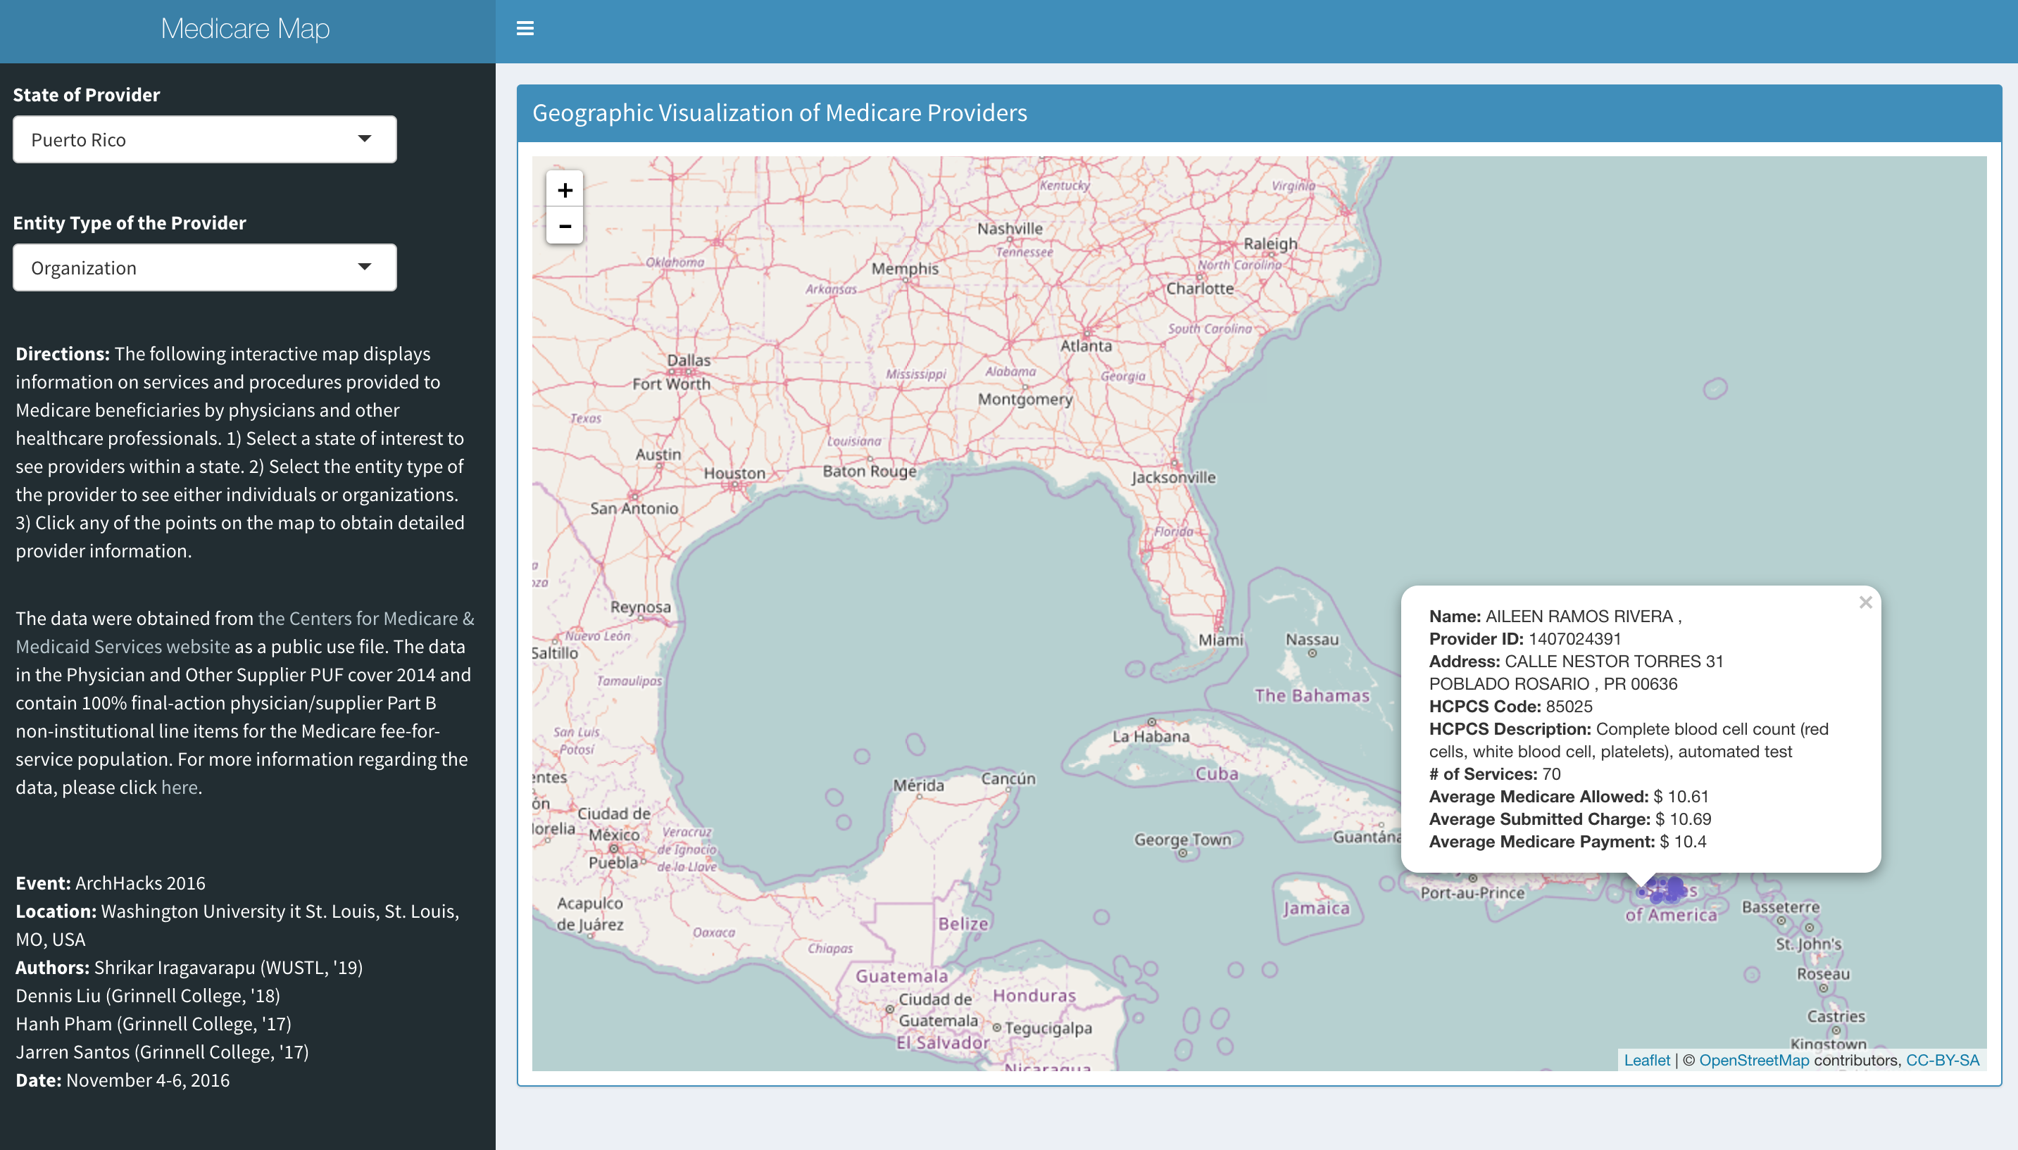
Task: Click the Atlanta label on the map
Action: (x=1085, y=346)
